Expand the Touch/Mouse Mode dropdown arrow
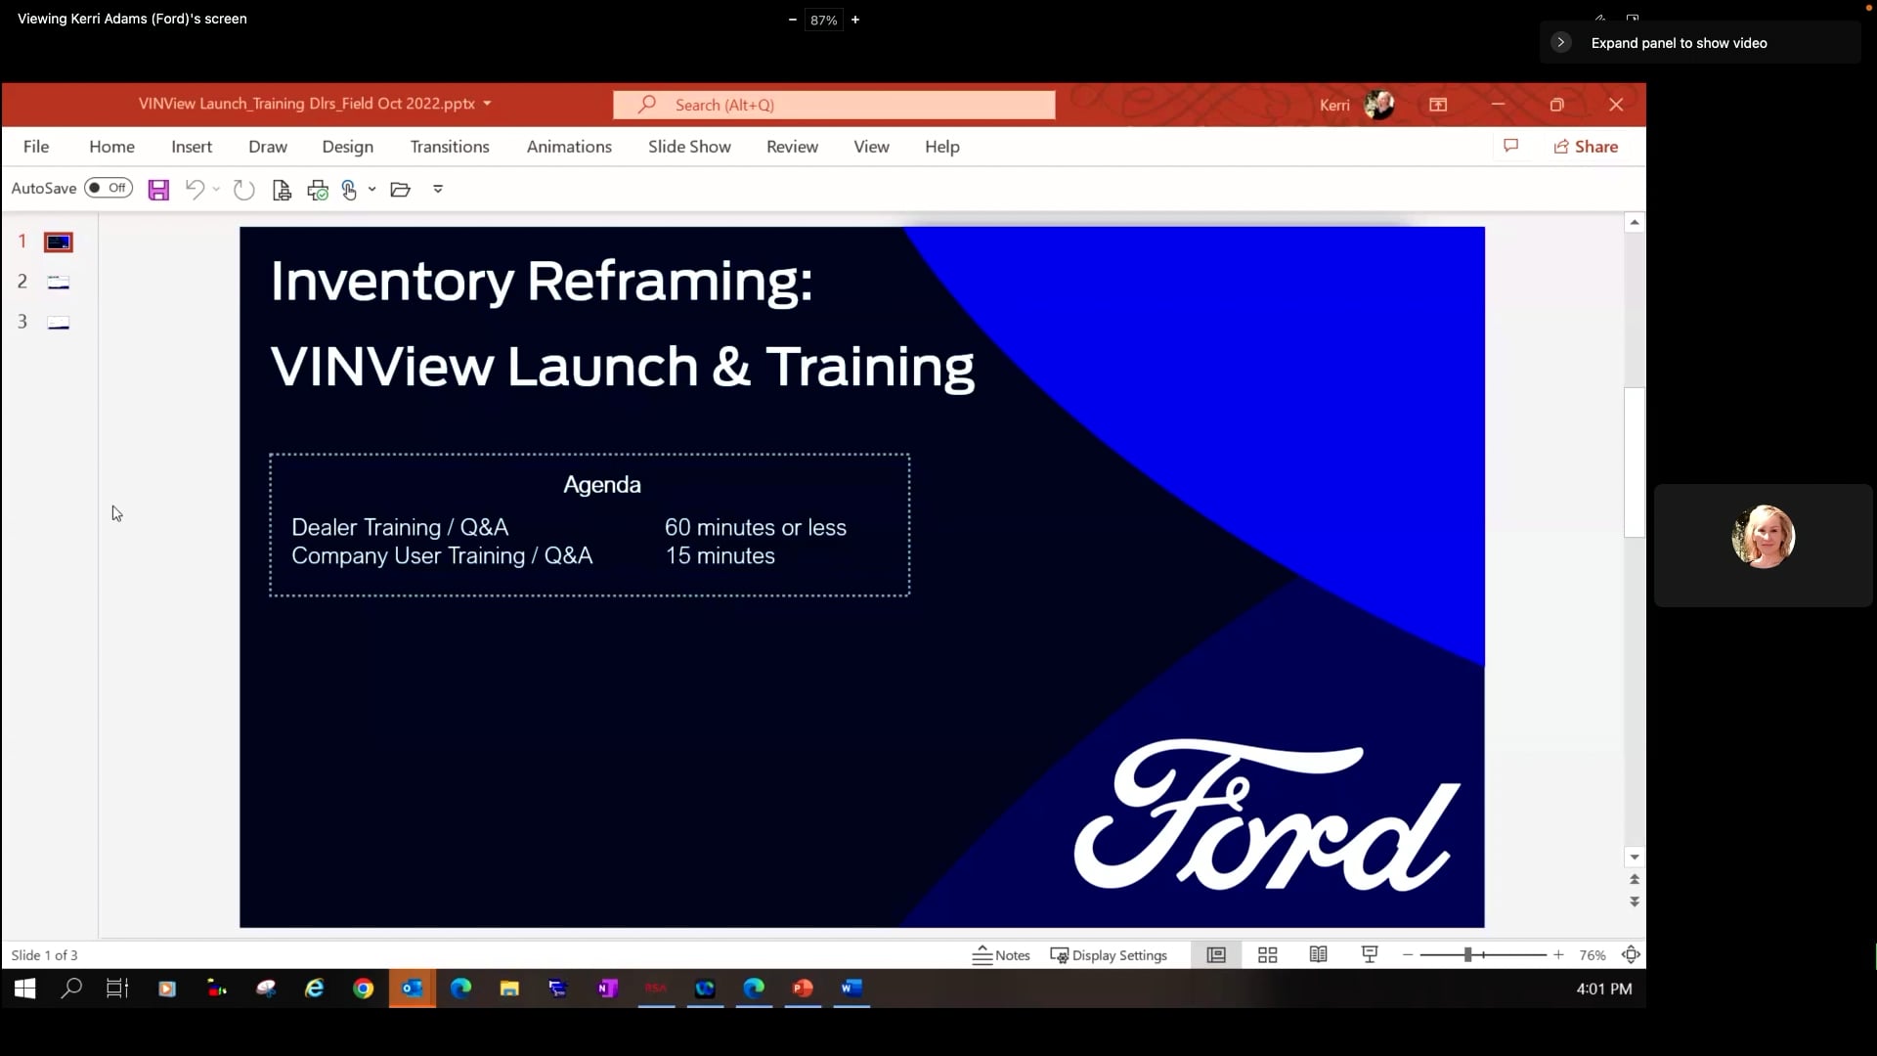1877x1056 pixels. 372,190
